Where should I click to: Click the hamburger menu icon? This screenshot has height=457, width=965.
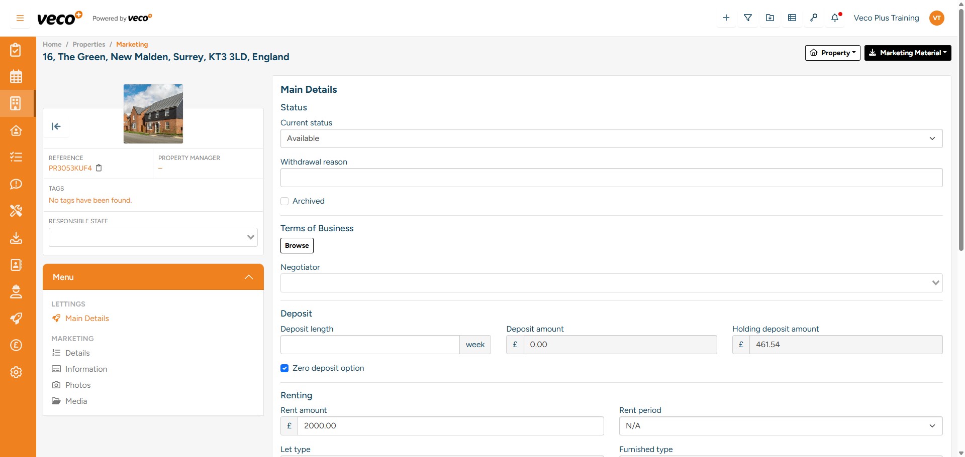coord(20,18)
